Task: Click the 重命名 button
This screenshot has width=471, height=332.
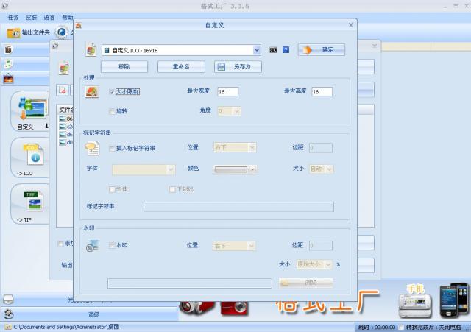Action: (x=181, y=66)
